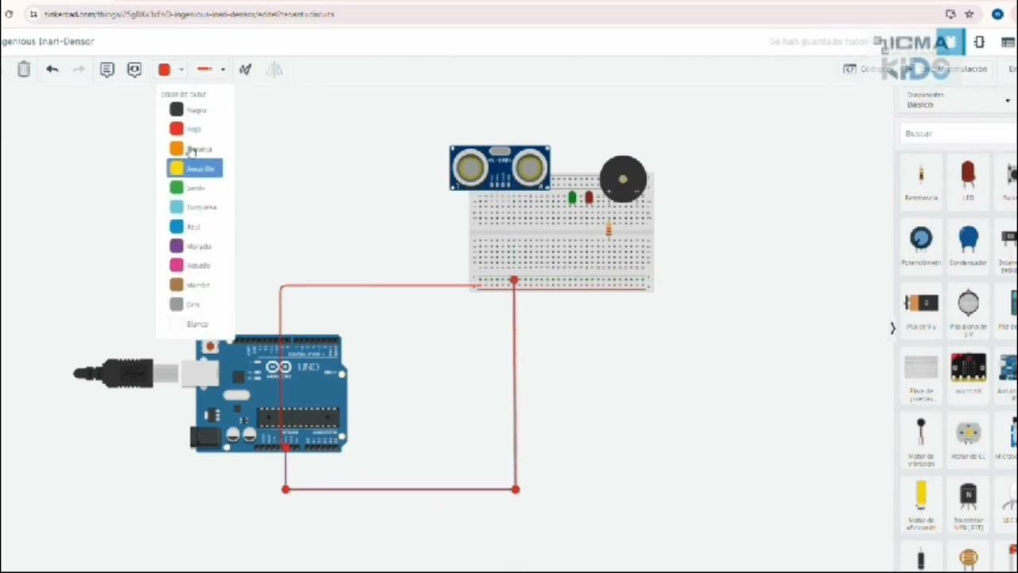Click the rotate tool icon
This screenshot has width=1018, height=573.
pos(245,69)
